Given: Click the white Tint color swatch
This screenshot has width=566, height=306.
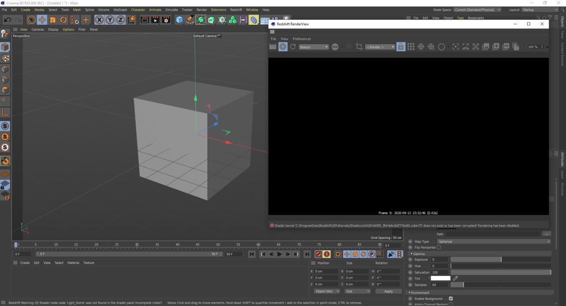Looking at the screenshot, I should [440, 278].
